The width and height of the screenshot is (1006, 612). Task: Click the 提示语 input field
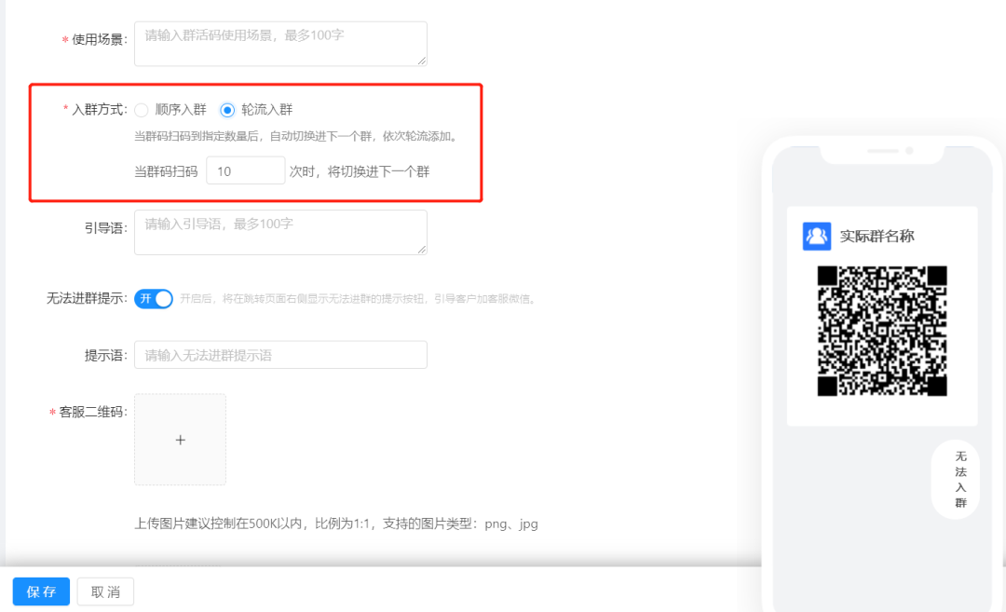click(x=280, y=355)
